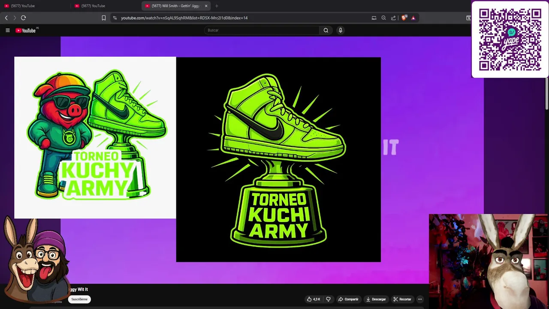Like the video with thumbs up 4,3 K
Viewport: 549px width, 309px height.
pyautogui.click(x=314, y=299)
